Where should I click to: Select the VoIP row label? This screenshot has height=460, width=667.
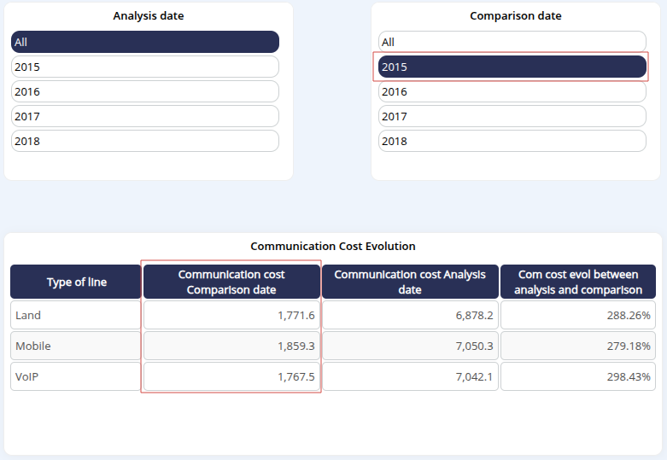[x=76, y=376]
